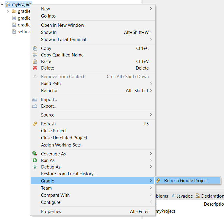Open Assign Working Sets dialog entry

62,145
